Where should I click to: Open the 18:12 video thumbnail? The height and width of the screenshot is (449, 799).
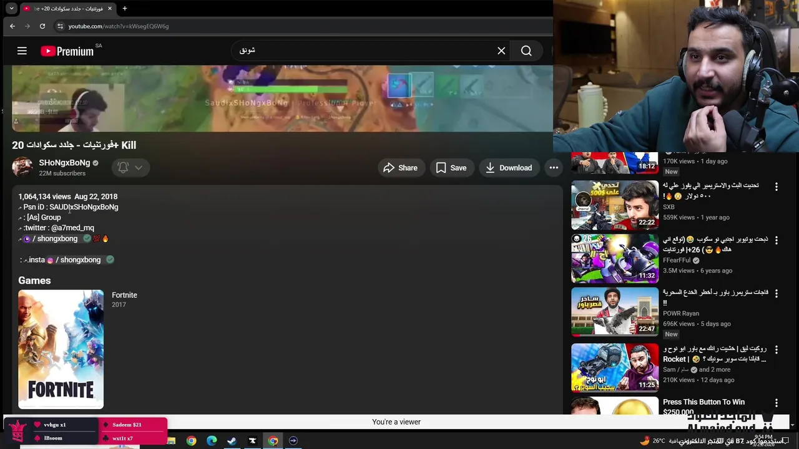[x=615, y=163]
